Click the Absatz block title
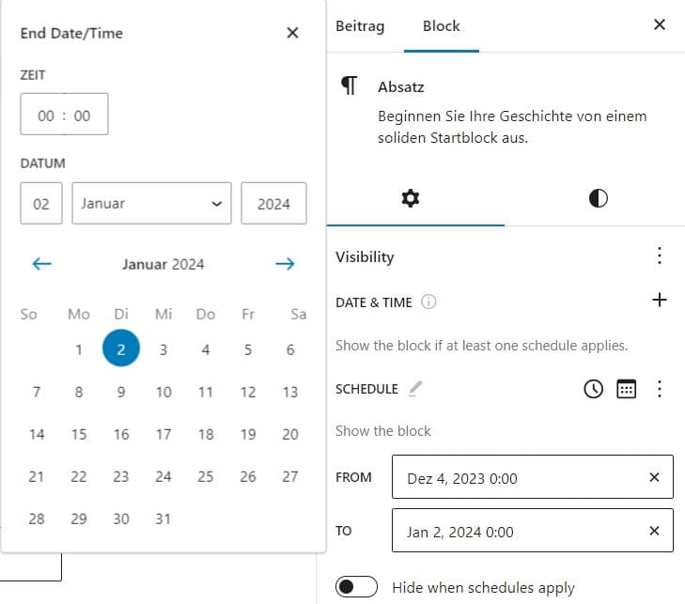685x604 pixels. click(401, 87)
